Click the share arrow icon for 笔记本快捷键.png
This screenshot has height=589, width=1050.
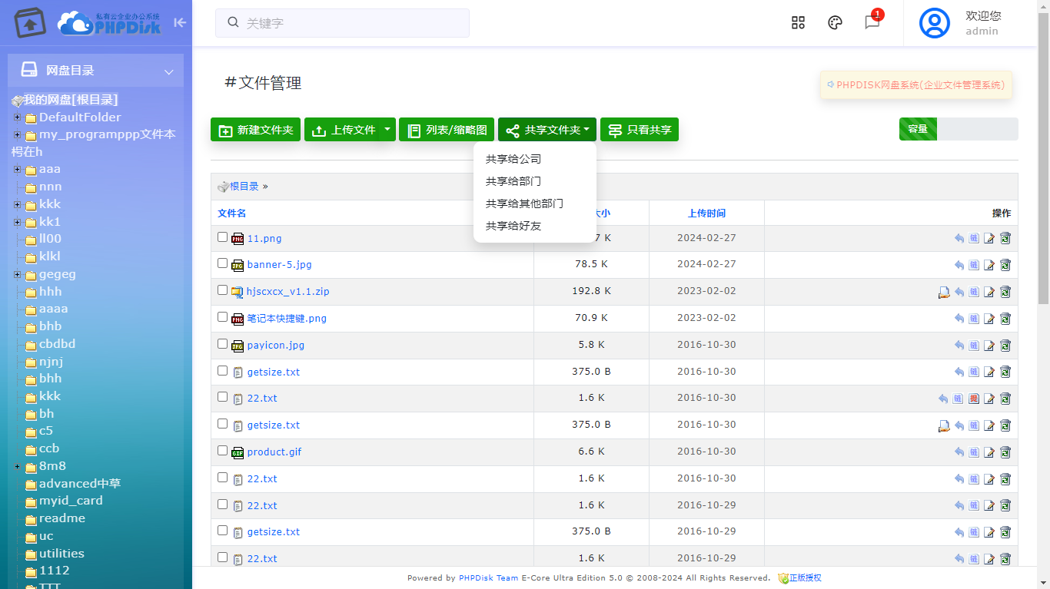(959, 319)
